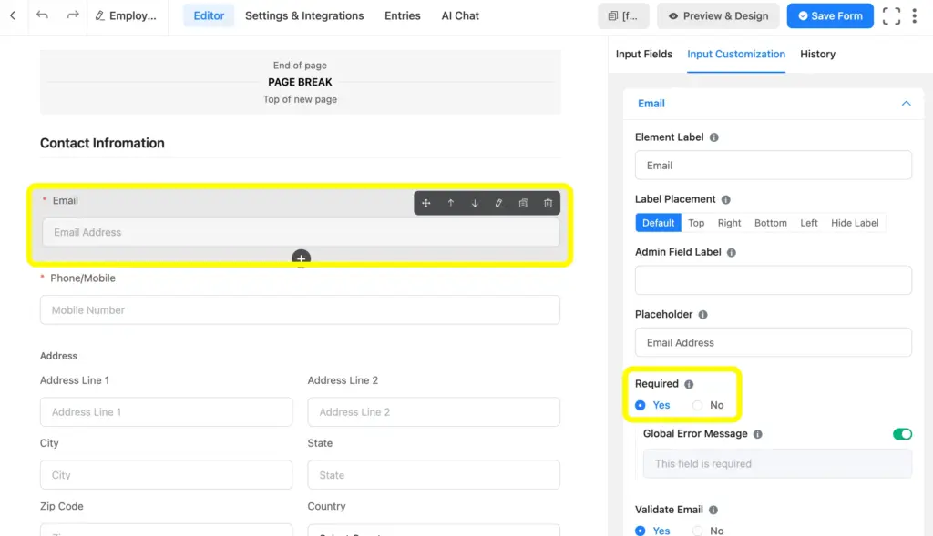Click the Email Address form input
Image resolution: width=933 pixels, height=536 pixels.
[301, 232]
